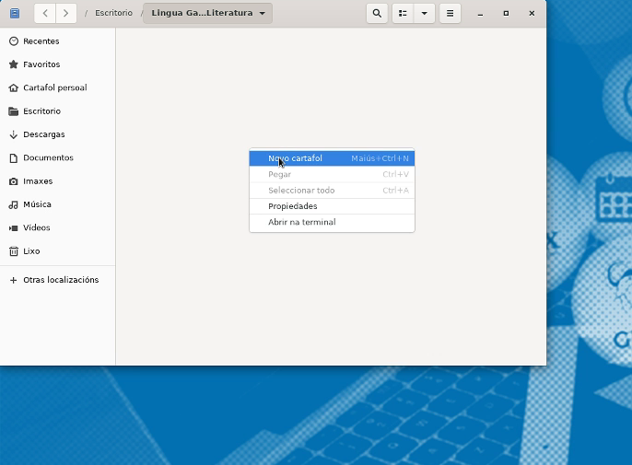Viewport: 632px width, 465px height.
Task: Toggle the list view icon button
Action: pyautogui.click(x=403, y=14)
